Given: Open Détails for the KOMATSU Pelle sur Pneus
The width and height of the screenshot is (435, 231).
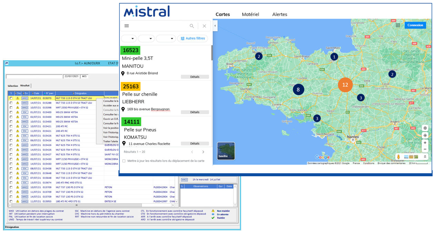Looking at the screenshot, I should (x=195, y=144).
